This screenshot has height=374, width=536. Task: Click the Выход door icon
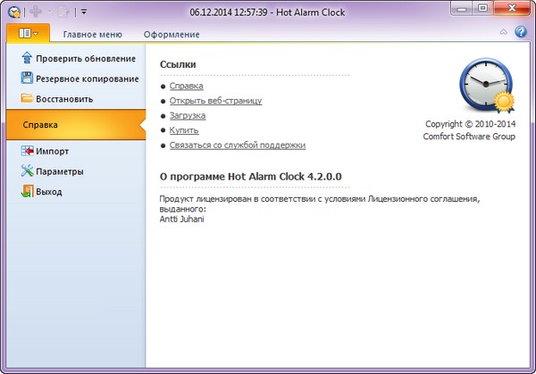click(27, 191)
